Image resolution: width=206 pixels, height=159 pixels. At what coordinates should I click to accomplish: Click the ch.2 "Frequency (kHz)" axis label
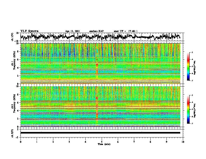tap(14, 103)
